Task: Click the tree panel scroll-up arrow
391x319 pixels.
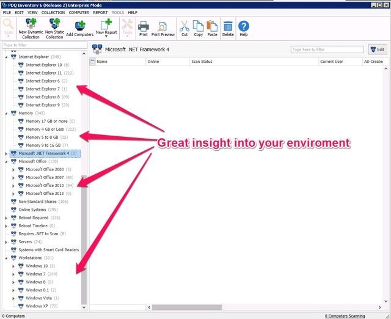Action: pos(84,54)
